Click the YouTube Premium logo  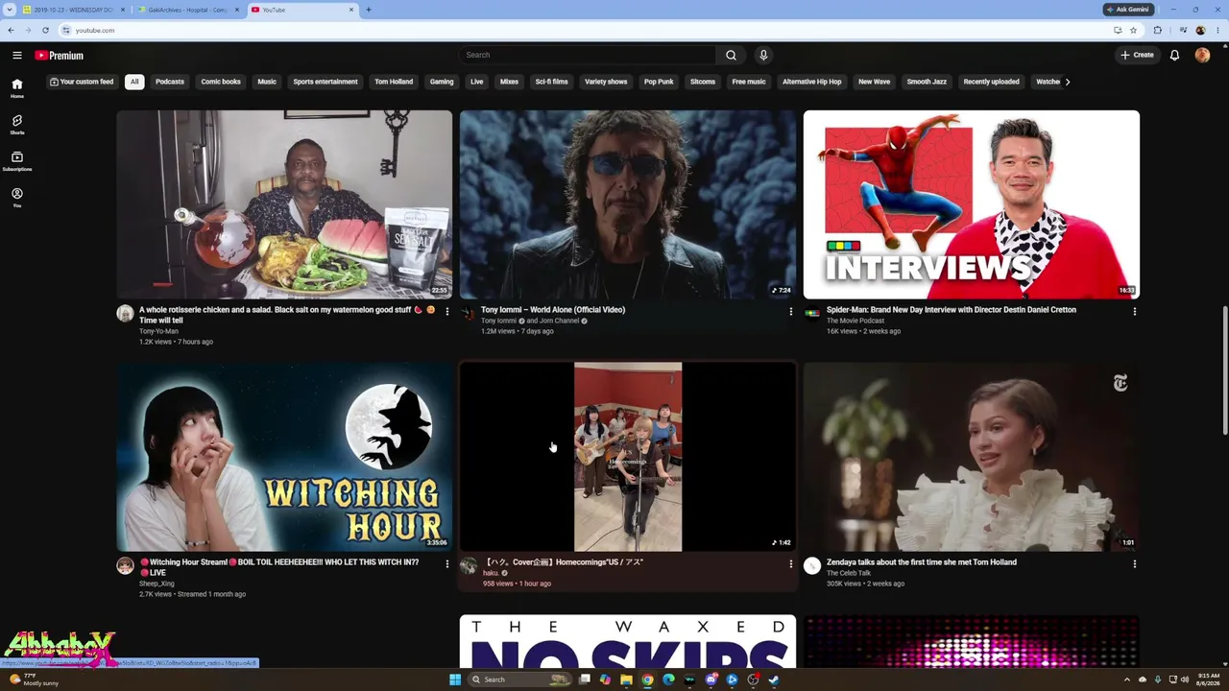point(60,56)
